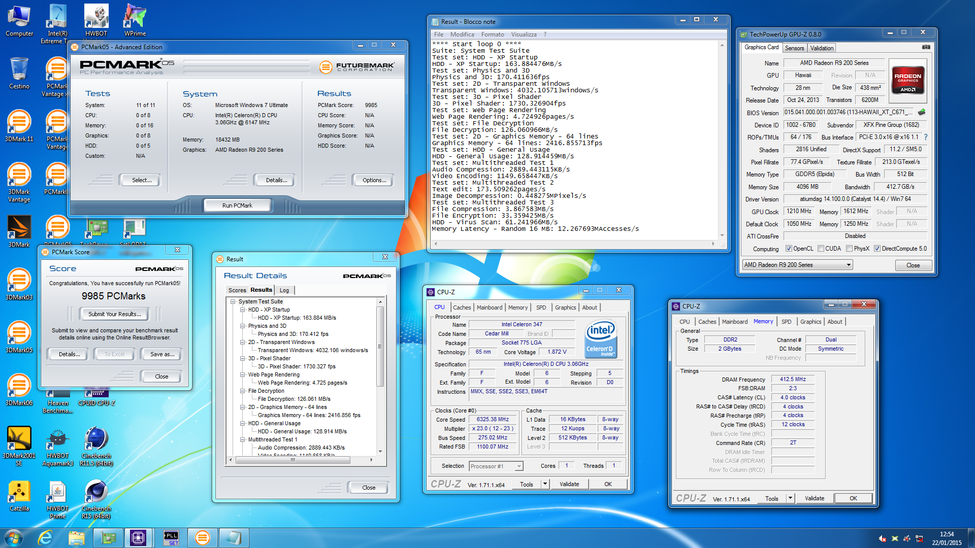The width and height of the screenshot is (975, 548).
Task: Open the Catzilla desktop shortcut
Action: coord(19,495)
